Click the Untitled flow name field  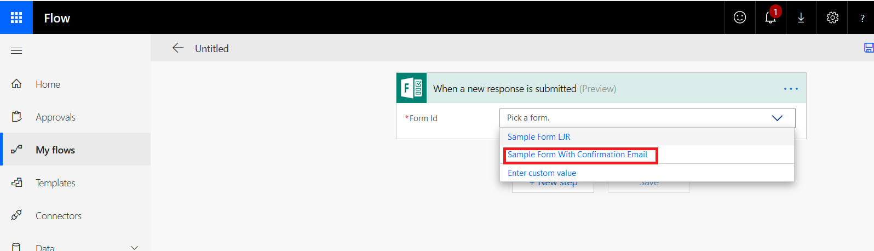click(212, 49)
